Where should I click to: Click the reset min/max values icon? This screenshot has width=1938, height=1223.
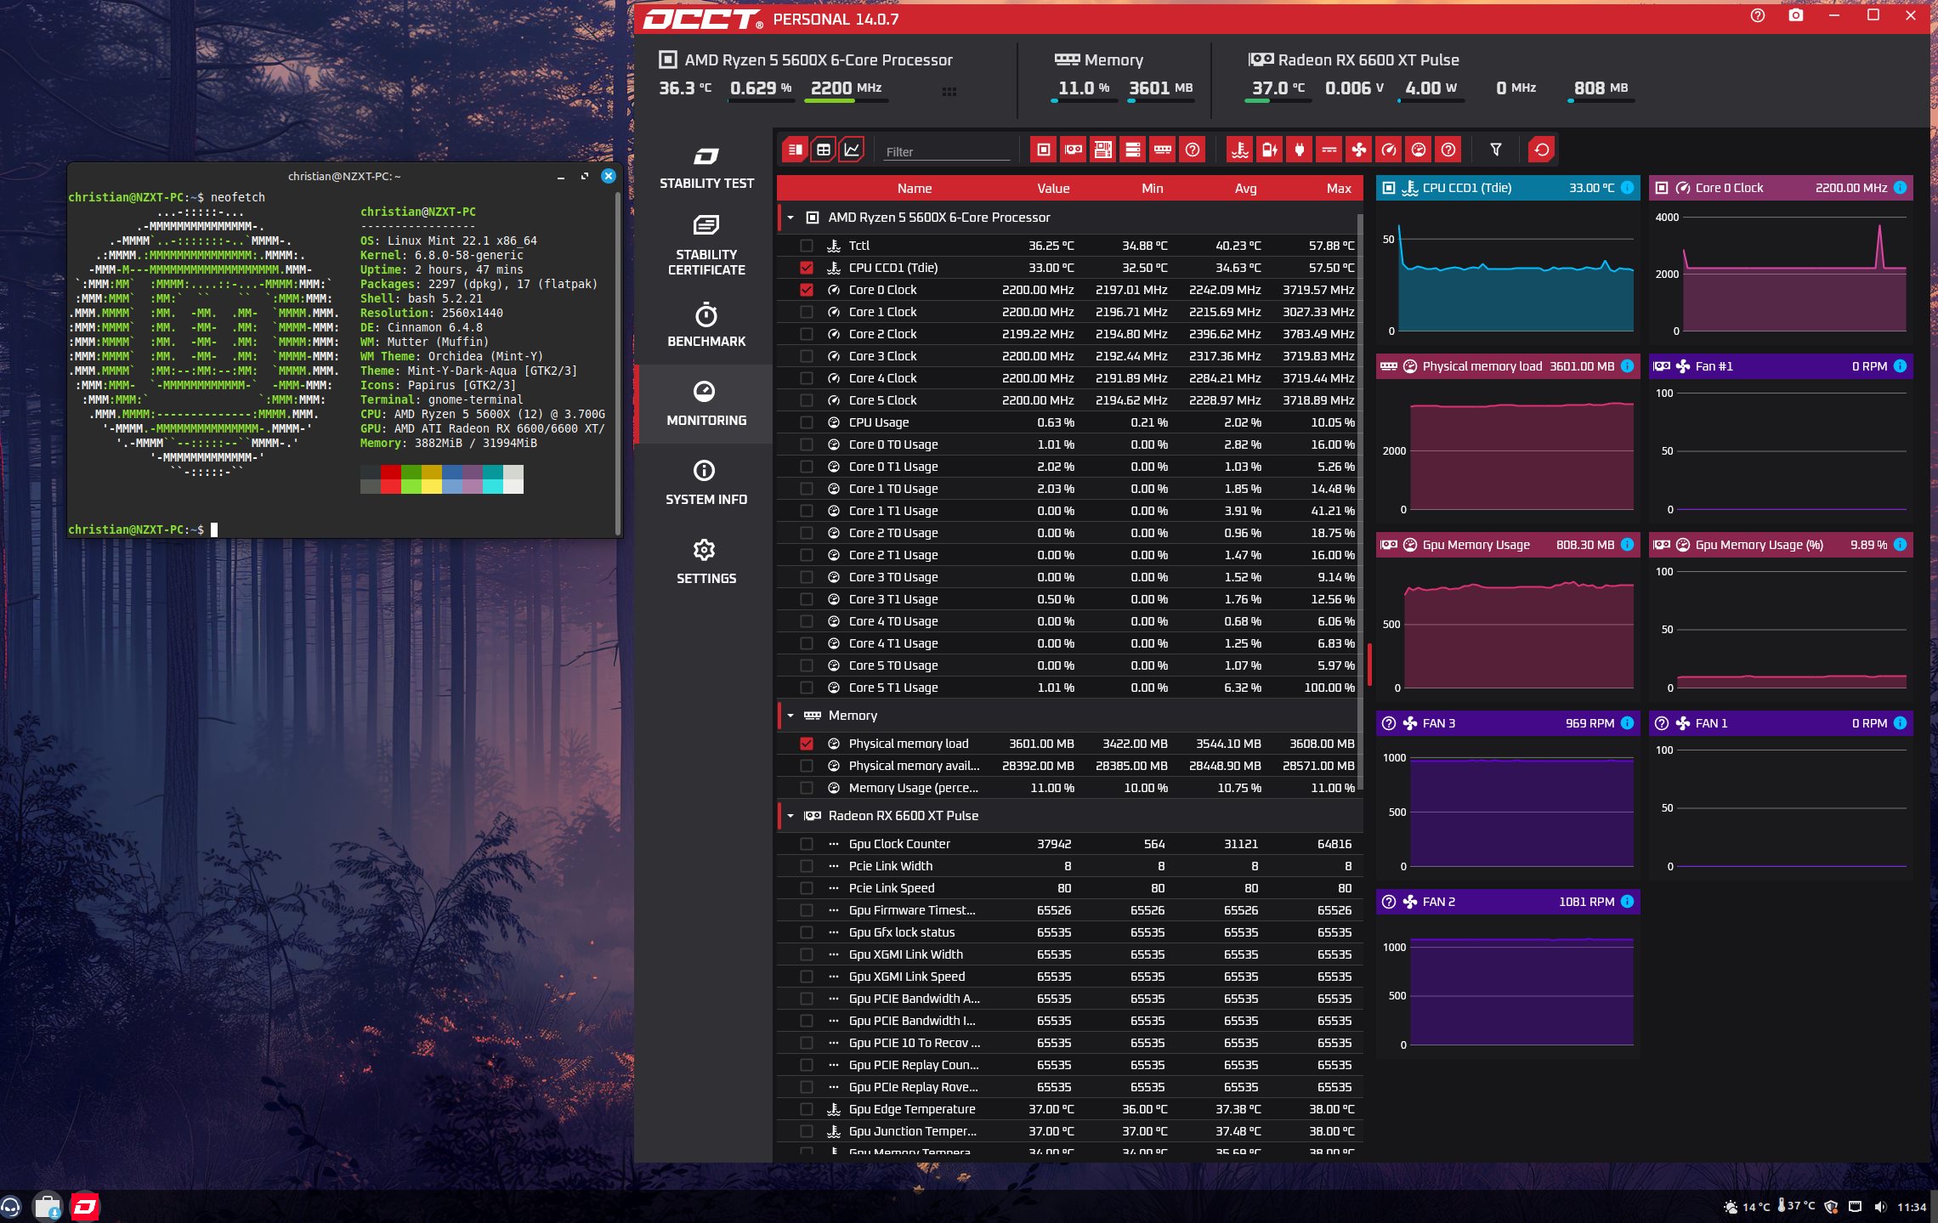(x=1541, y=150)
